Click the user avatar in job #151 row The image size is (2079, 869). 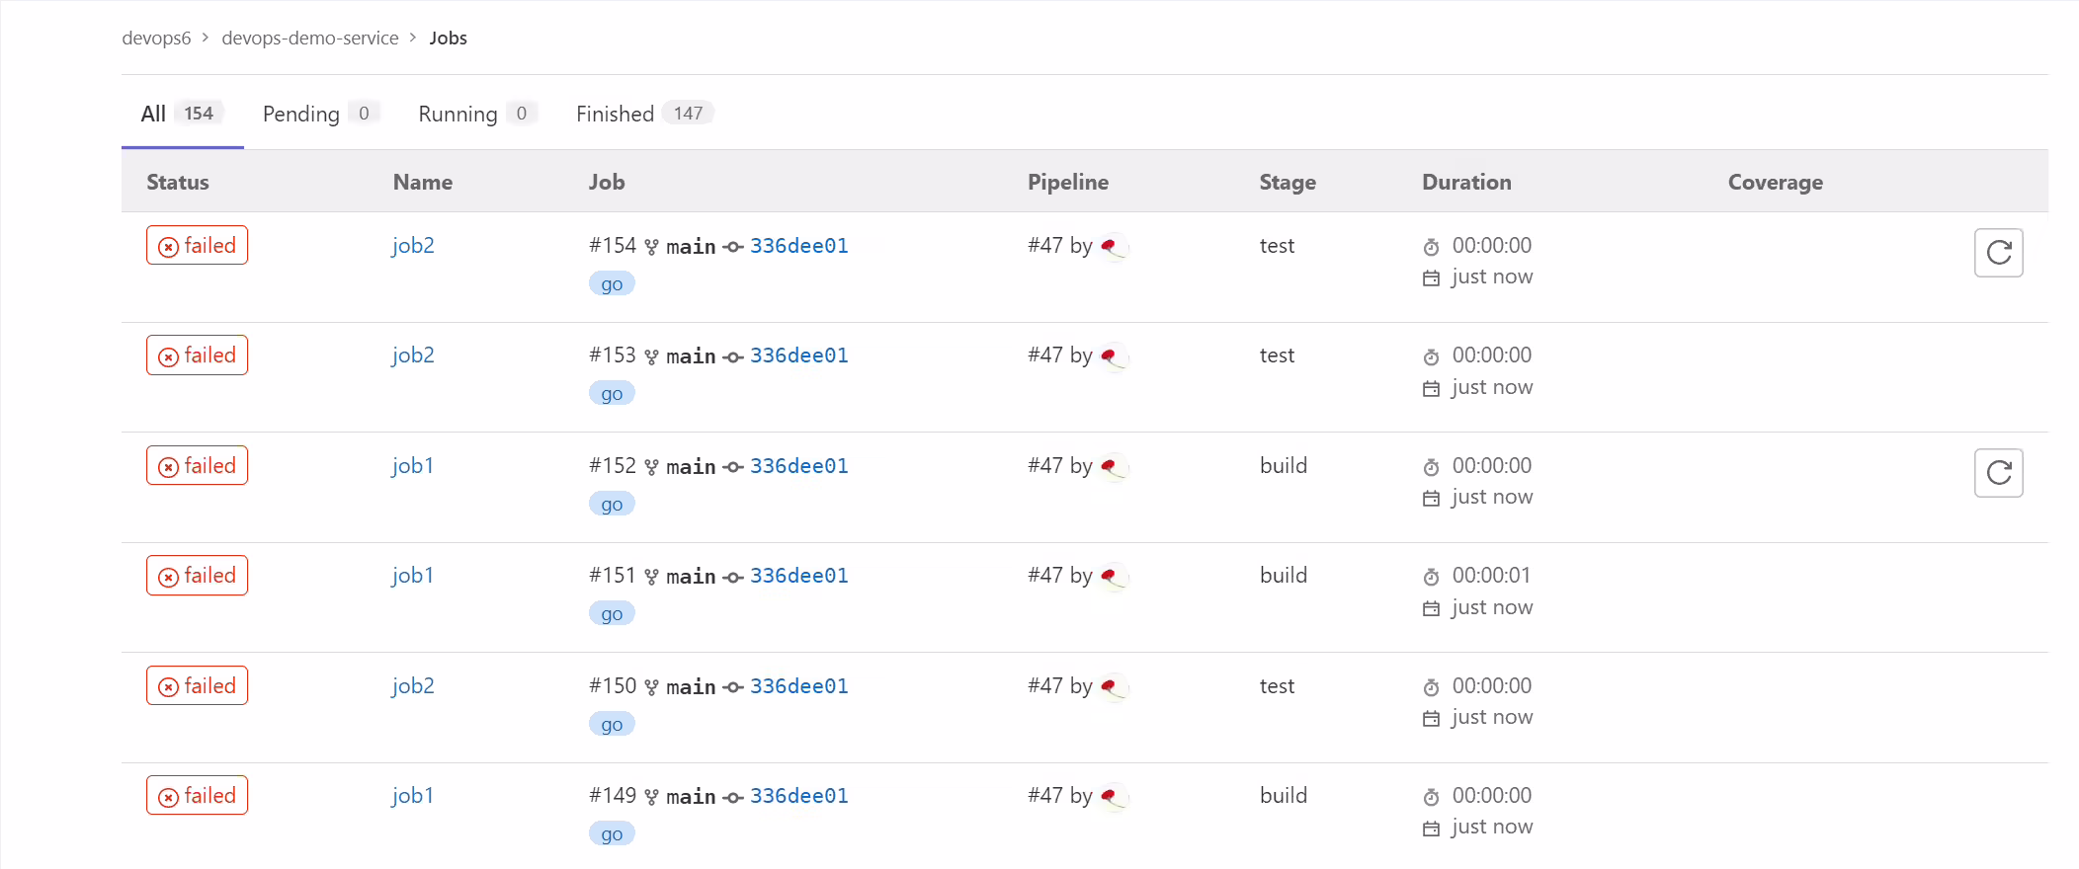(1114, 576)
